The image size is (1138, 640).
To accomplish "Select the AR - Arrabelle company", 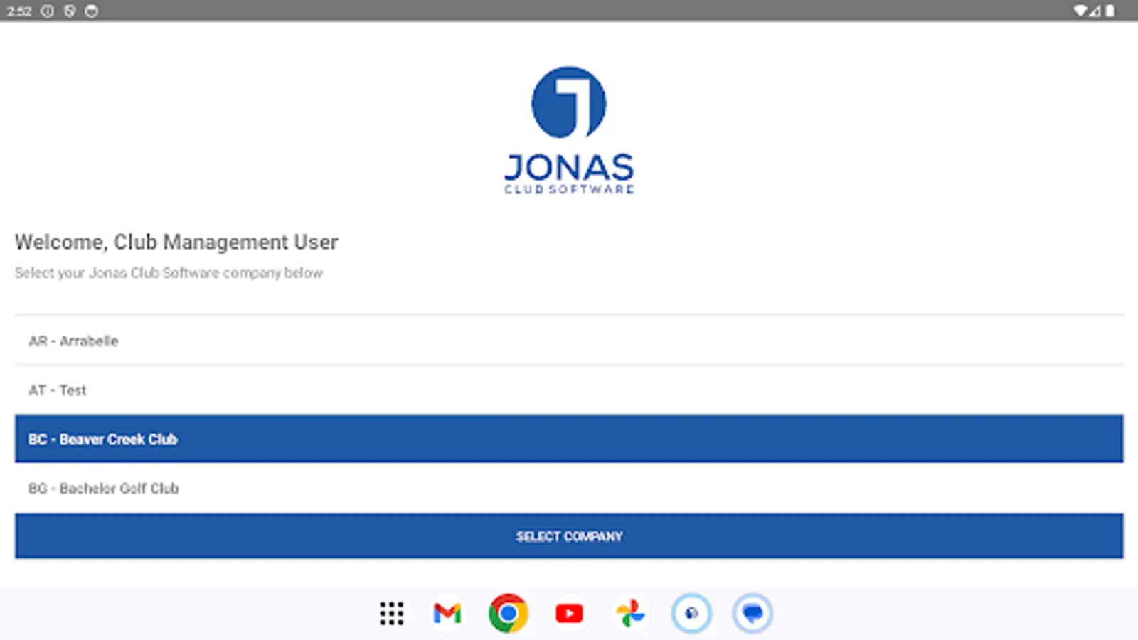I will pyautogui.click(x=569, y=341).
